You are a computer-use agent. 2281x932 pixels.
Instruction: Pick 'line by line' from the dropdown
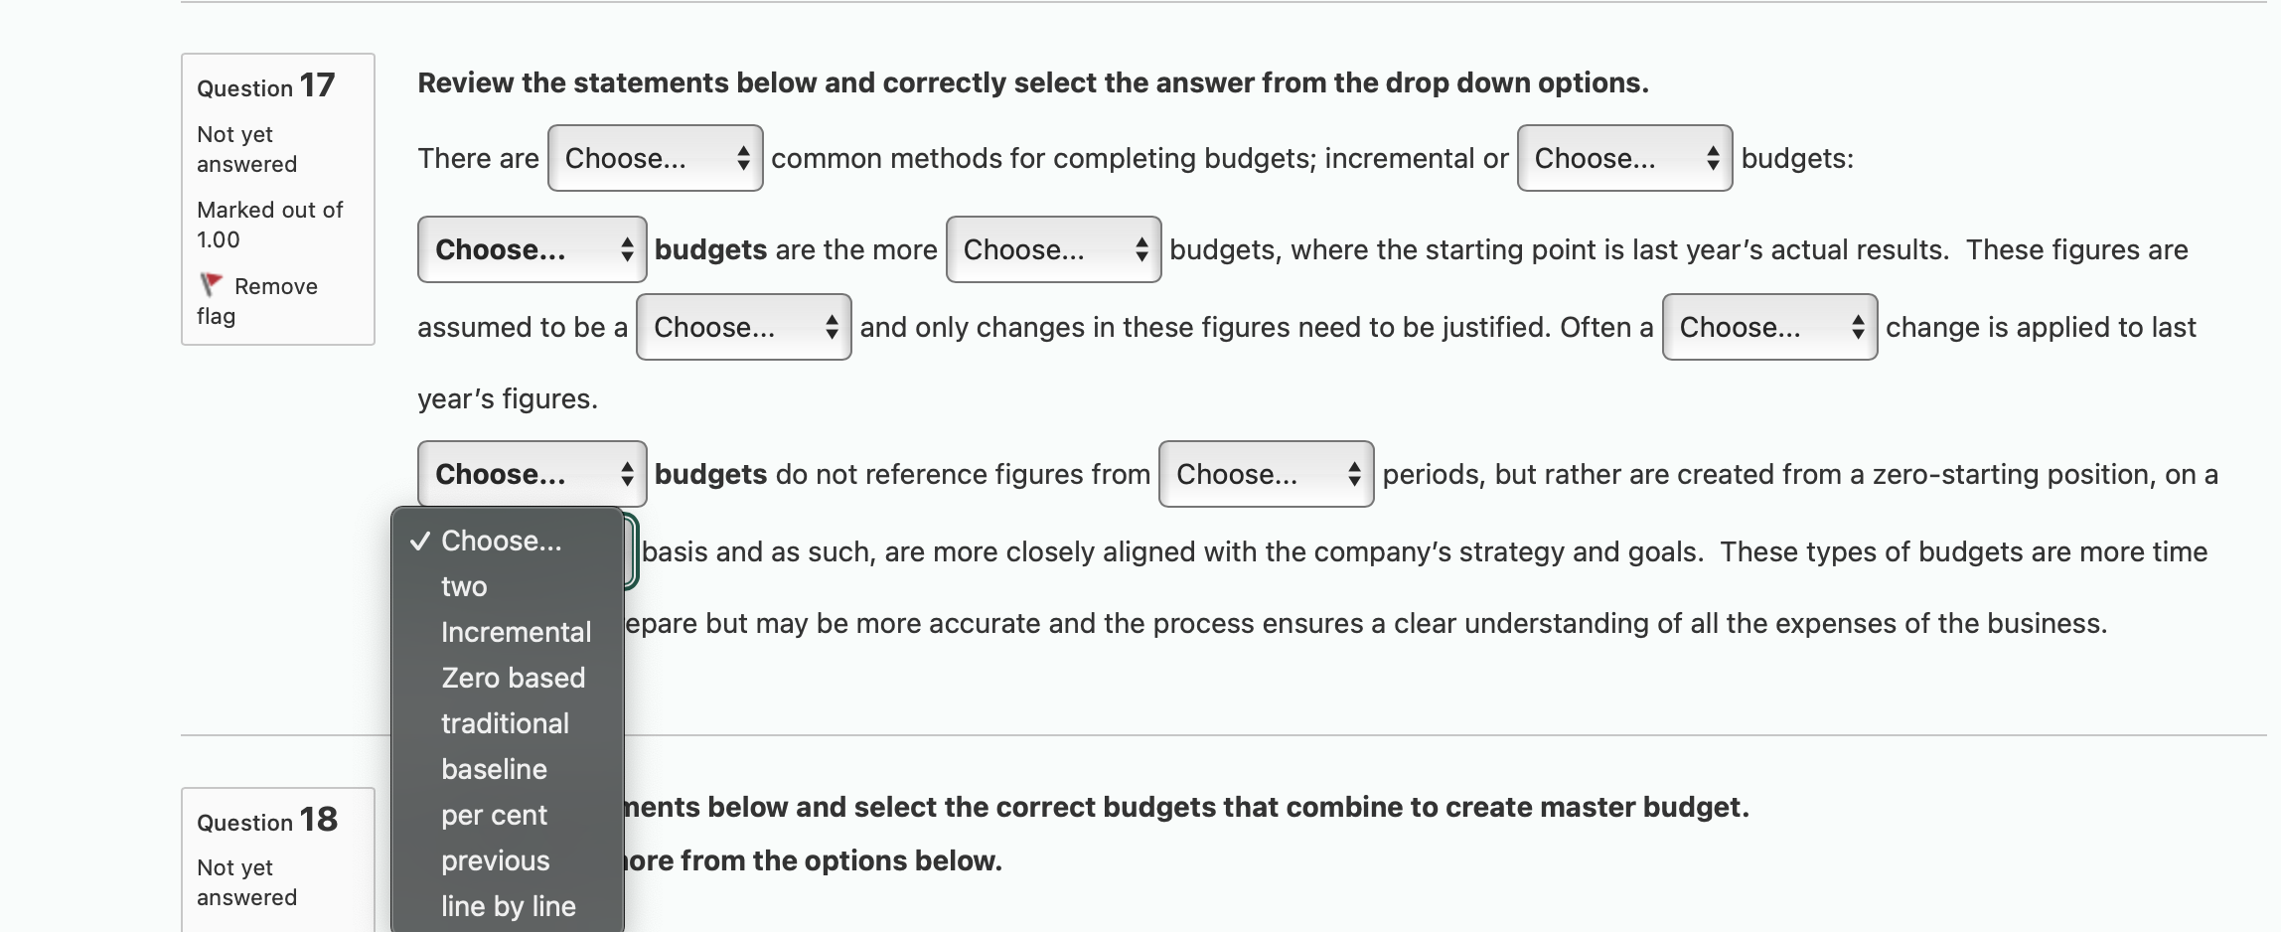click(508, 906)
